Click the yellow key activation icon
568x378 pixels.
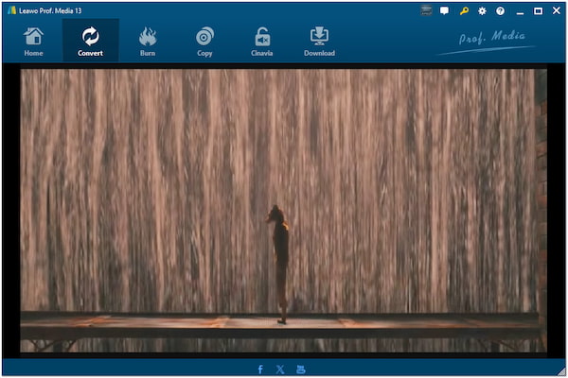[x=464, y=11]
